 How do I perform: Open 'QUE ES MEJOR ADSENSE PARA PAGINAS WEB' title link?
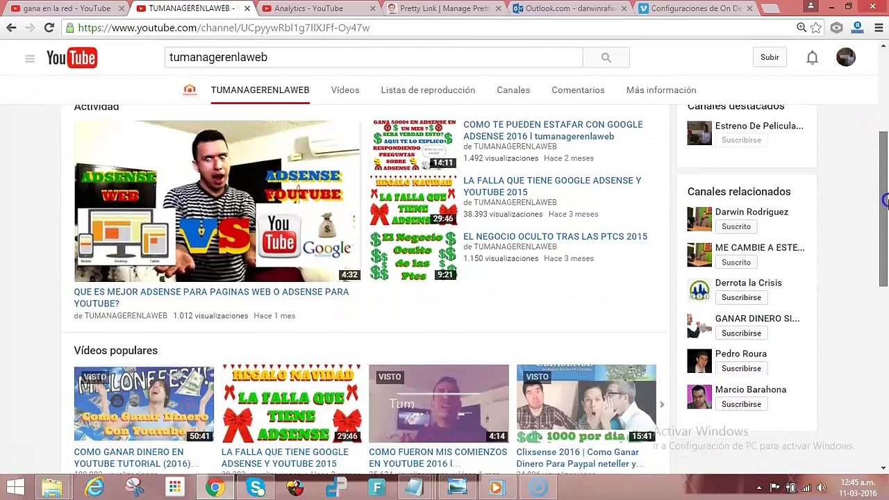click(x=211, y=297)
